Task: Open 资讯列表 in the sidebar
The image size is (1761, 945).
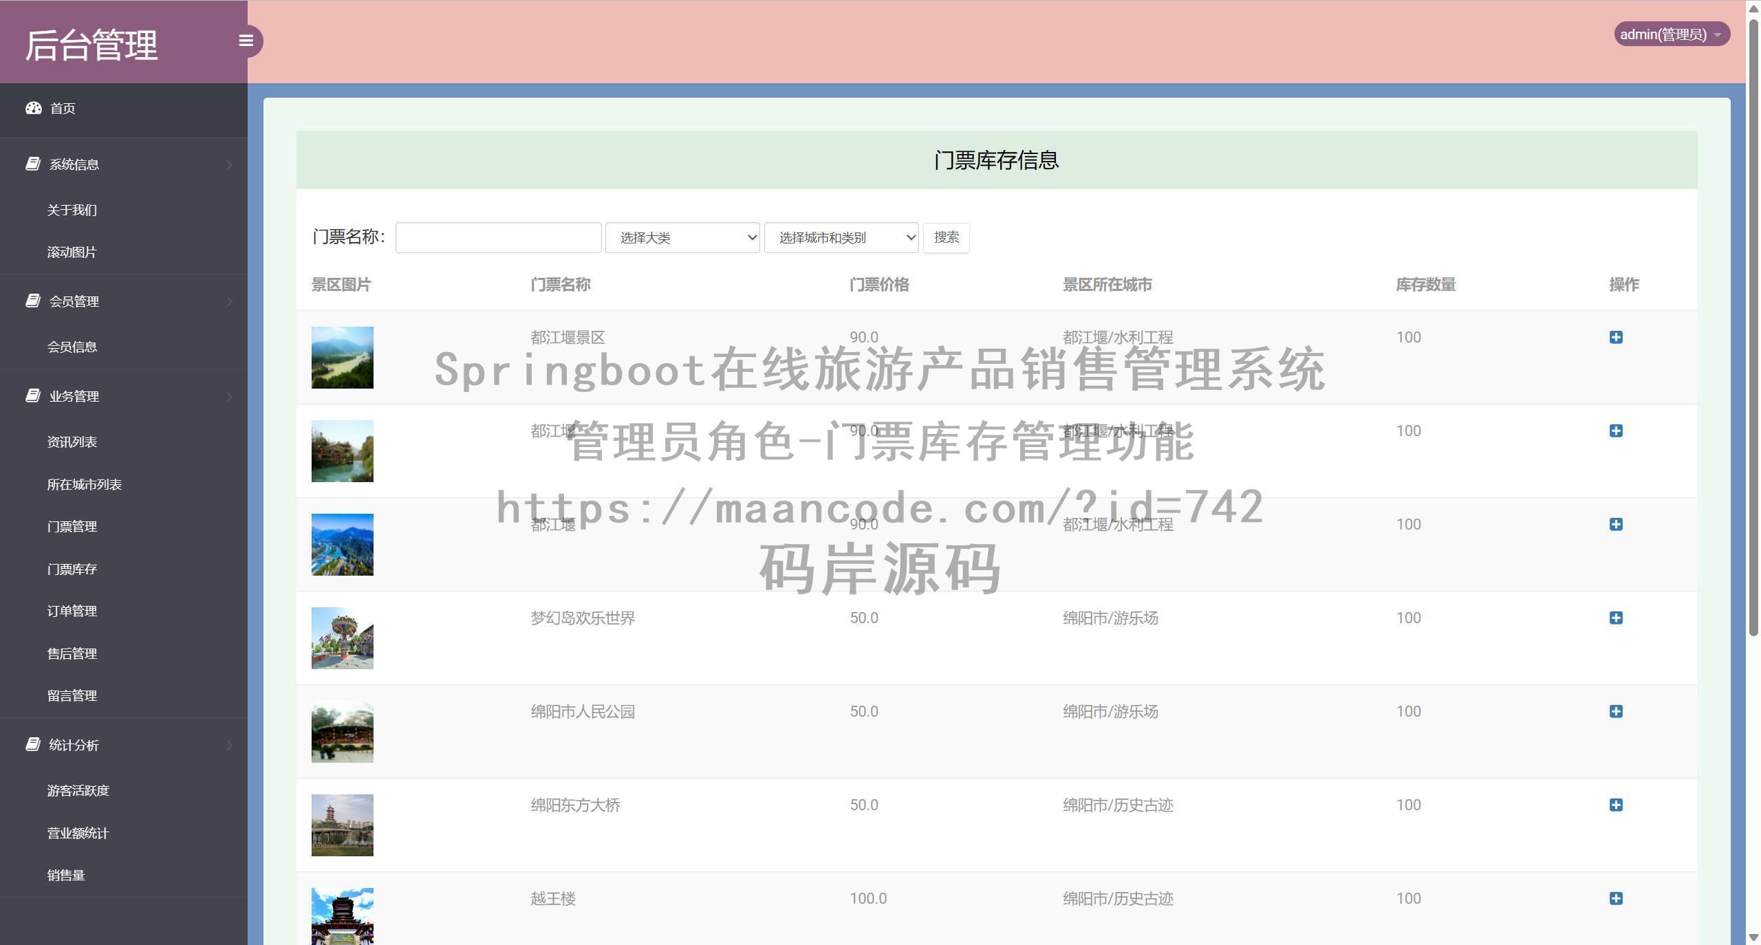Action: (72, 442)
